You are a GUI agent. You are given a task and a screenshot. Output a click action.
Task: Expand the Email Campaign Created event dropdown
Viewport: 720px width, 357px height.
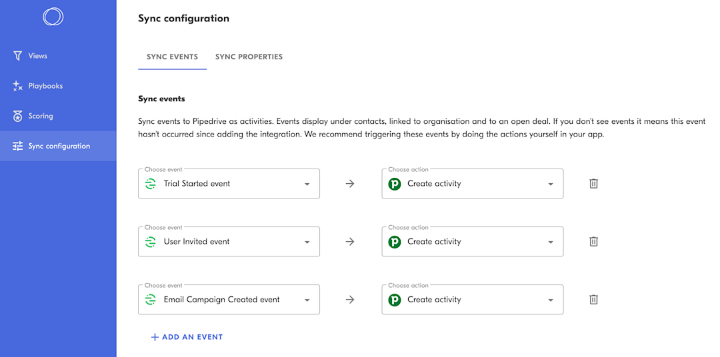point(307,300)
